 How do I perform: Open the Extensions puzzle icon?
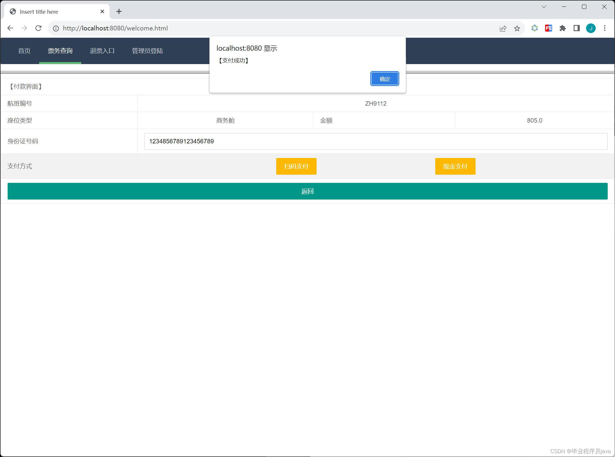coord(563,28)
